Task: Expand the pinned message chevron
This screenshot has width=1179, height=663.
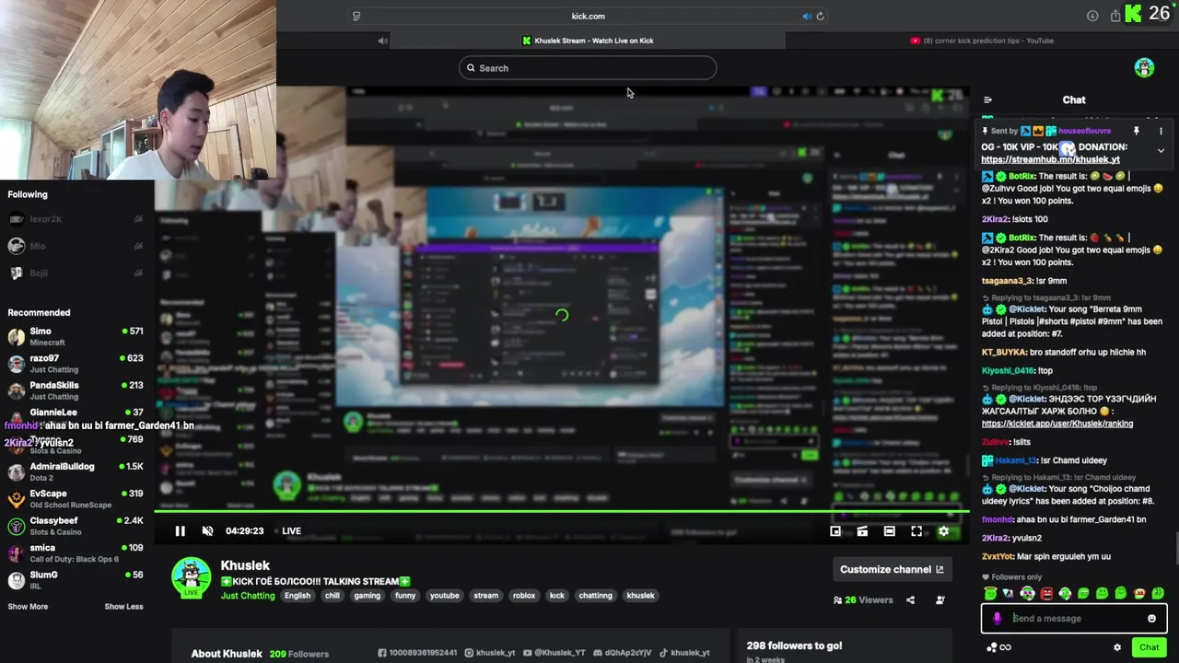Action: (x=1161, y=150)
